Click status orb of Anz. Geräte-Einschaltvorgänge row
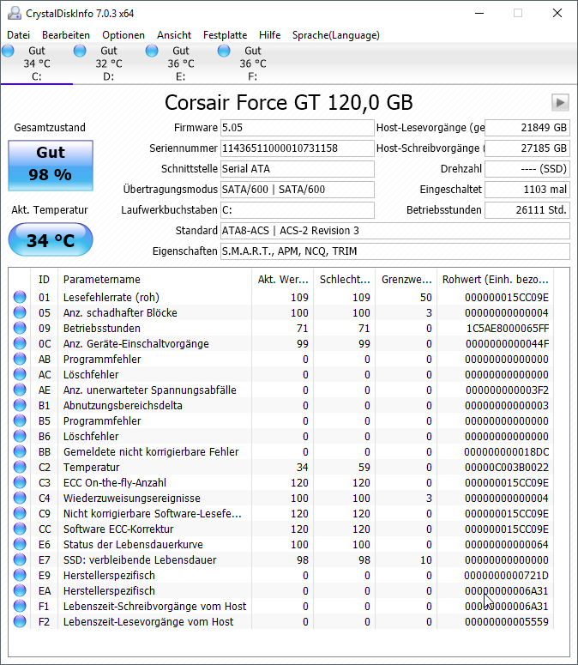Viewport: 578px width, 665px height. 20,343
